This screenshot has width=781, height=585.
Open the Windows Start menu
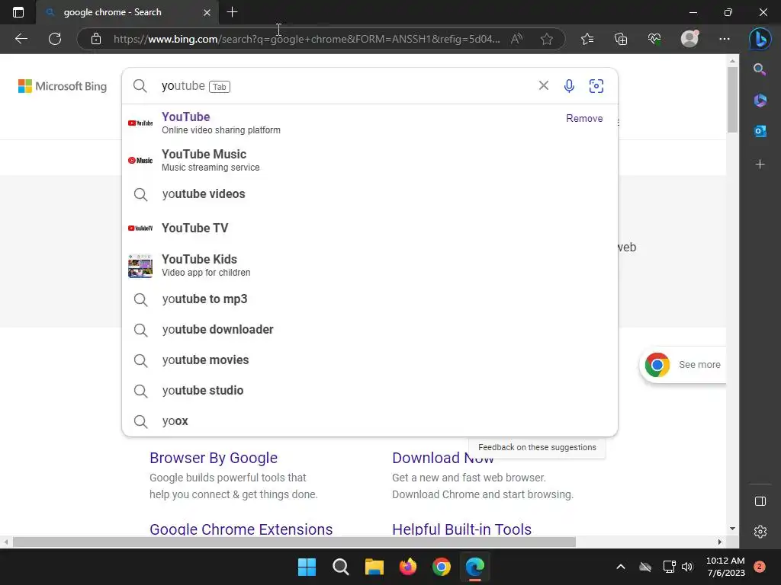tap(307, 567)
